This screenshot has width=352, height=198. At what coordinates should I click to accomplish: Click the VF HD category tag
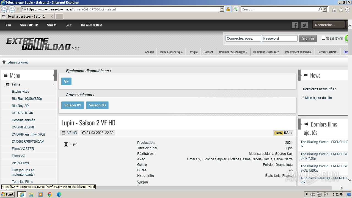[70, 133]
